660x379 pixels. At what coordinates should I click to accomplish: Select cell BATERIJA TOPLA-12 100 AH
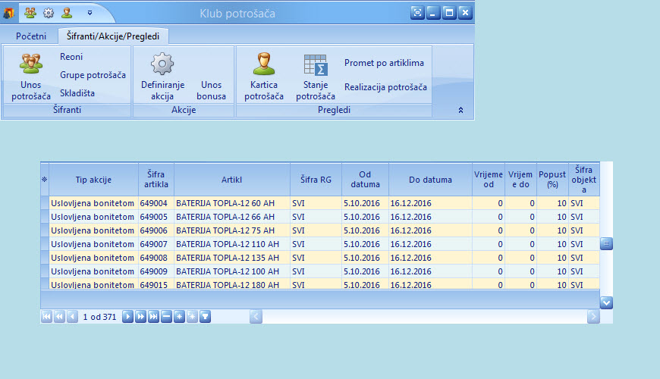coord(232,271)
